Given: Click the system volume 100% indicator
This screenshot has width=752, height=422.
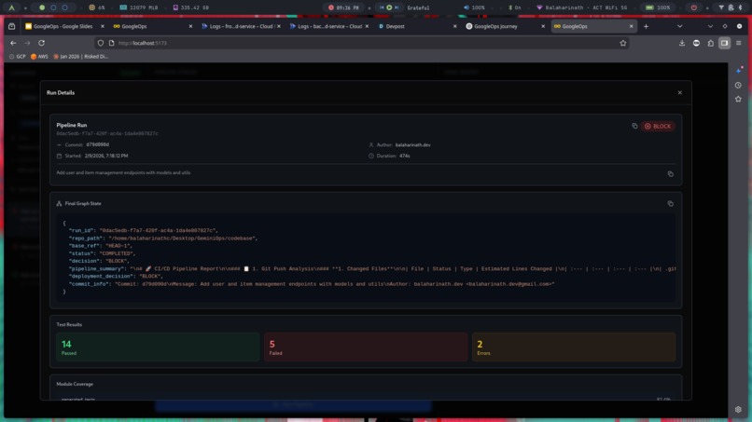Looking at the screenshot, I should point(474,7).
